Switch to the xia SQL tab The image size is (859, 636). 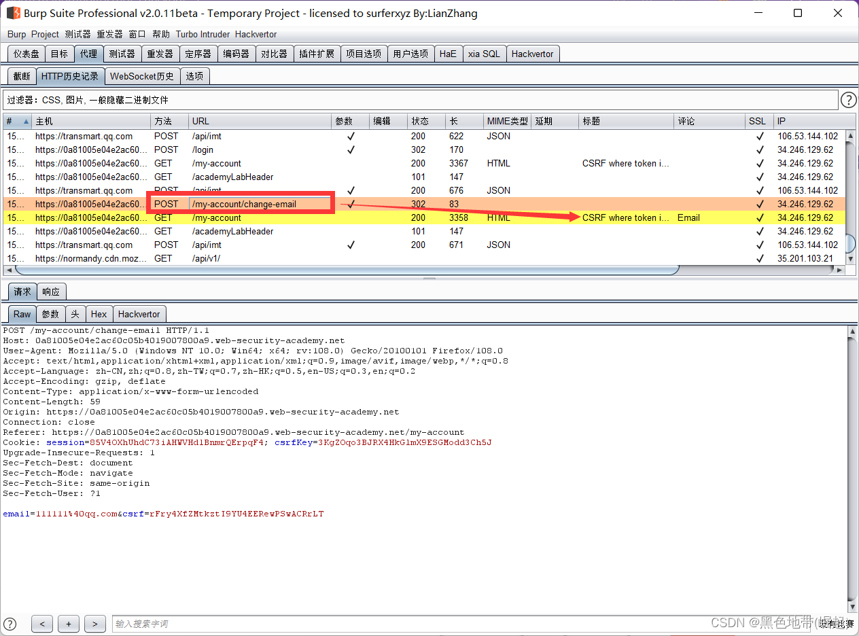(484, 54)
